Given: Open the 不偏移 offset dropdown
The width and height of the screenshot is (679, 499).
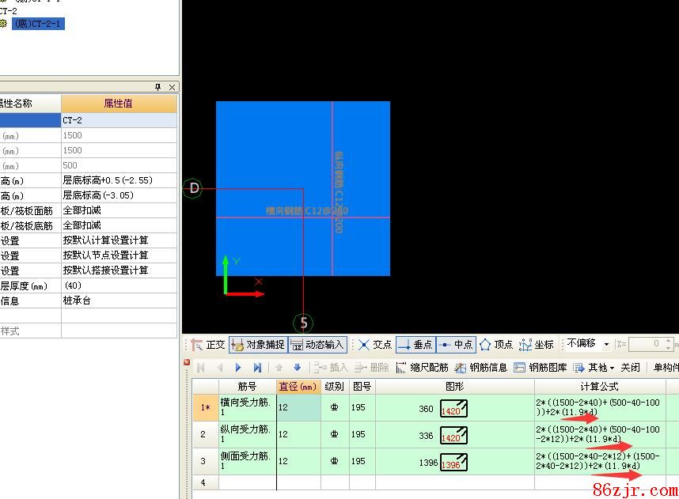Looking at the screenshot, I should pos(606,345).
